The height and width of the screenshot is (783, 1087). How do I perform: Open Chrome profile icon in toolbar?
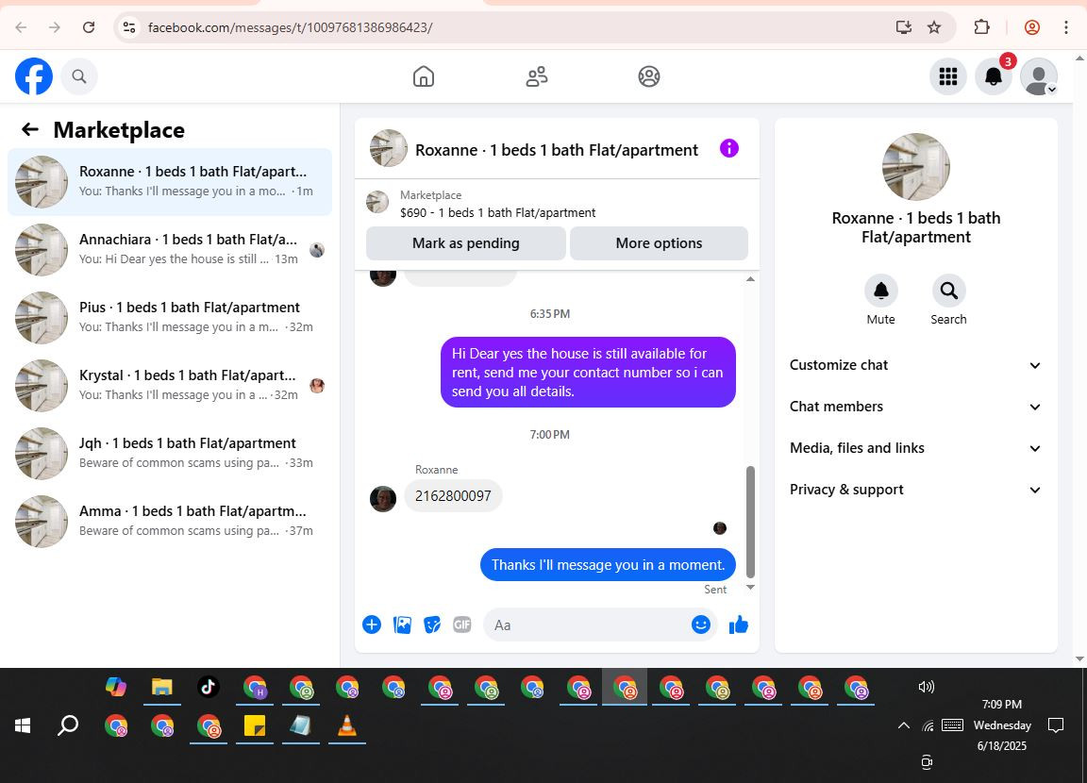coord(1032,27)
